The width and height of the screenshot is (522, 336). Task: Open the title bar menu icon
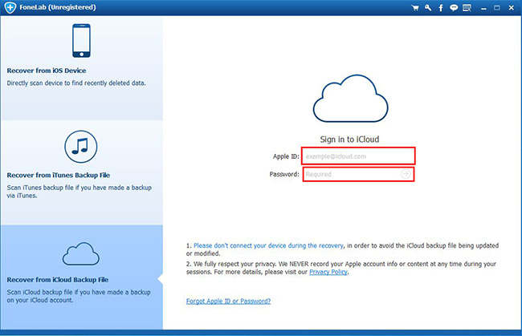[x=467, y=8]
